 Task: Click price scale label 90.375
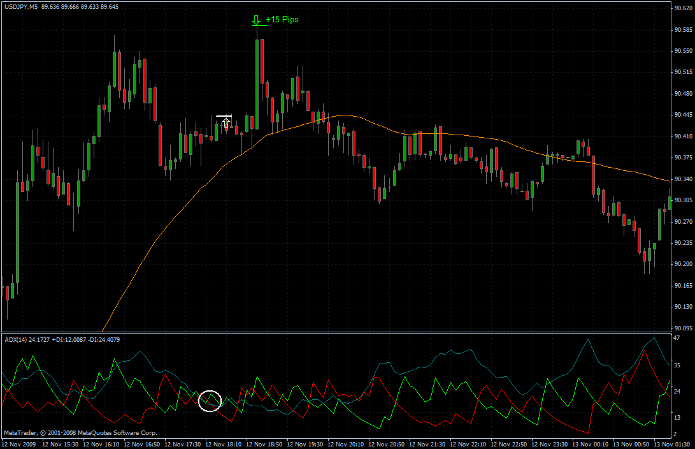coord(684,158)
